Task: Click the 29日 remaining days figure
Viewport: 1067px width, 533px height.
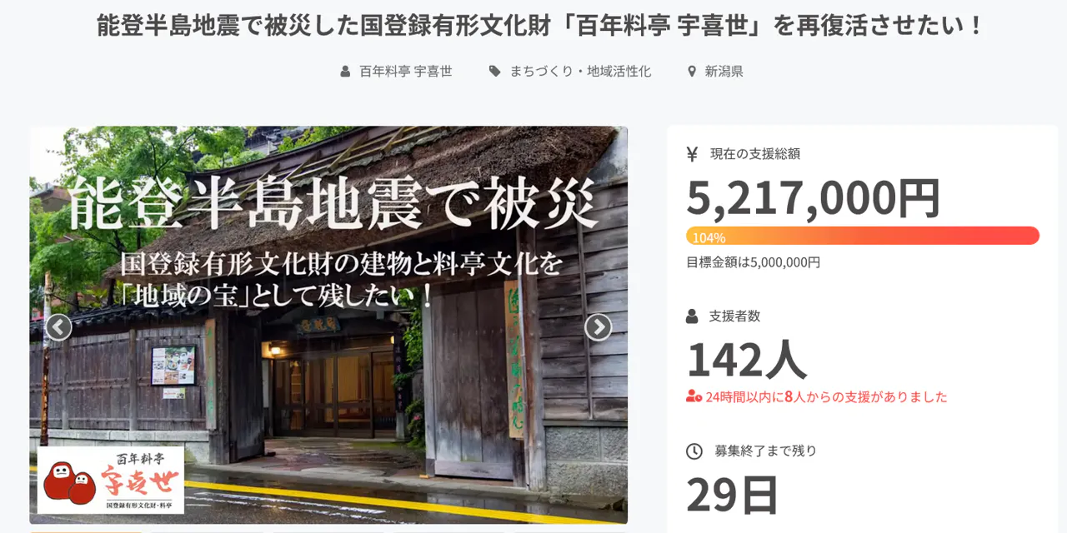Action: [732, 494]
